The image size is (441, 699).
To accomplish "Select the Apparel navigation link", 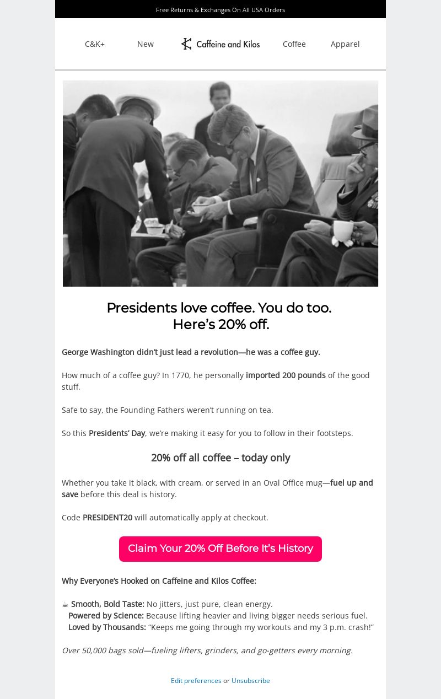I will click(x=345, y=44).
